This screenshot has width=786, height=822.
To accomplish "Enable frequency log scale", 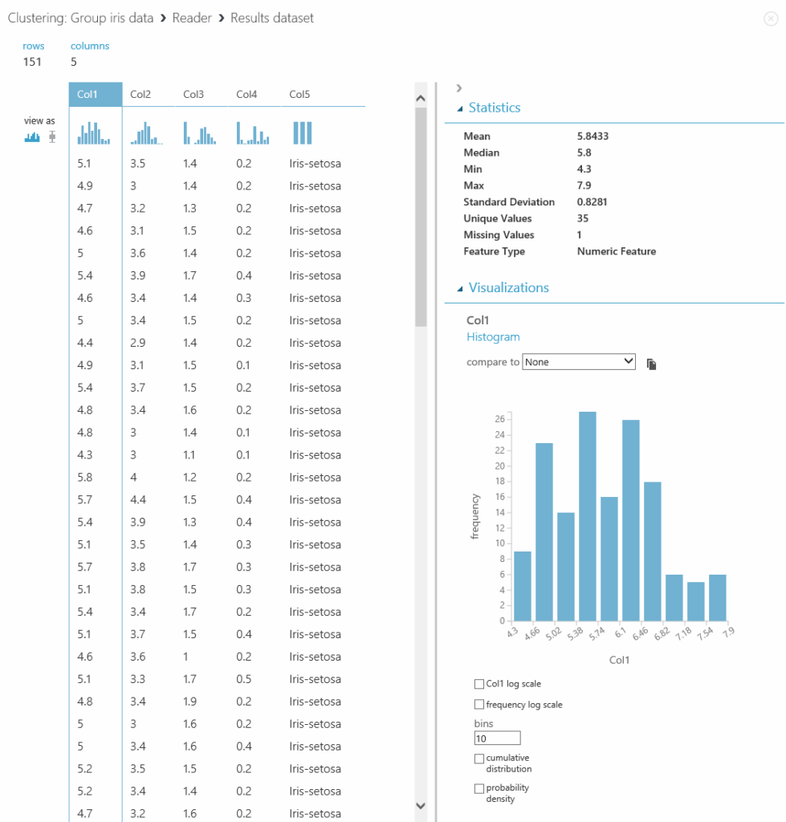I will pyautogui.click(x=477, y=704).
